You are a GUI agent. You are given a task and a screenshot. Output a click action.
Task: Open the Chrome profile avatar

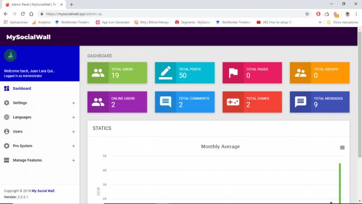[348, 14]
